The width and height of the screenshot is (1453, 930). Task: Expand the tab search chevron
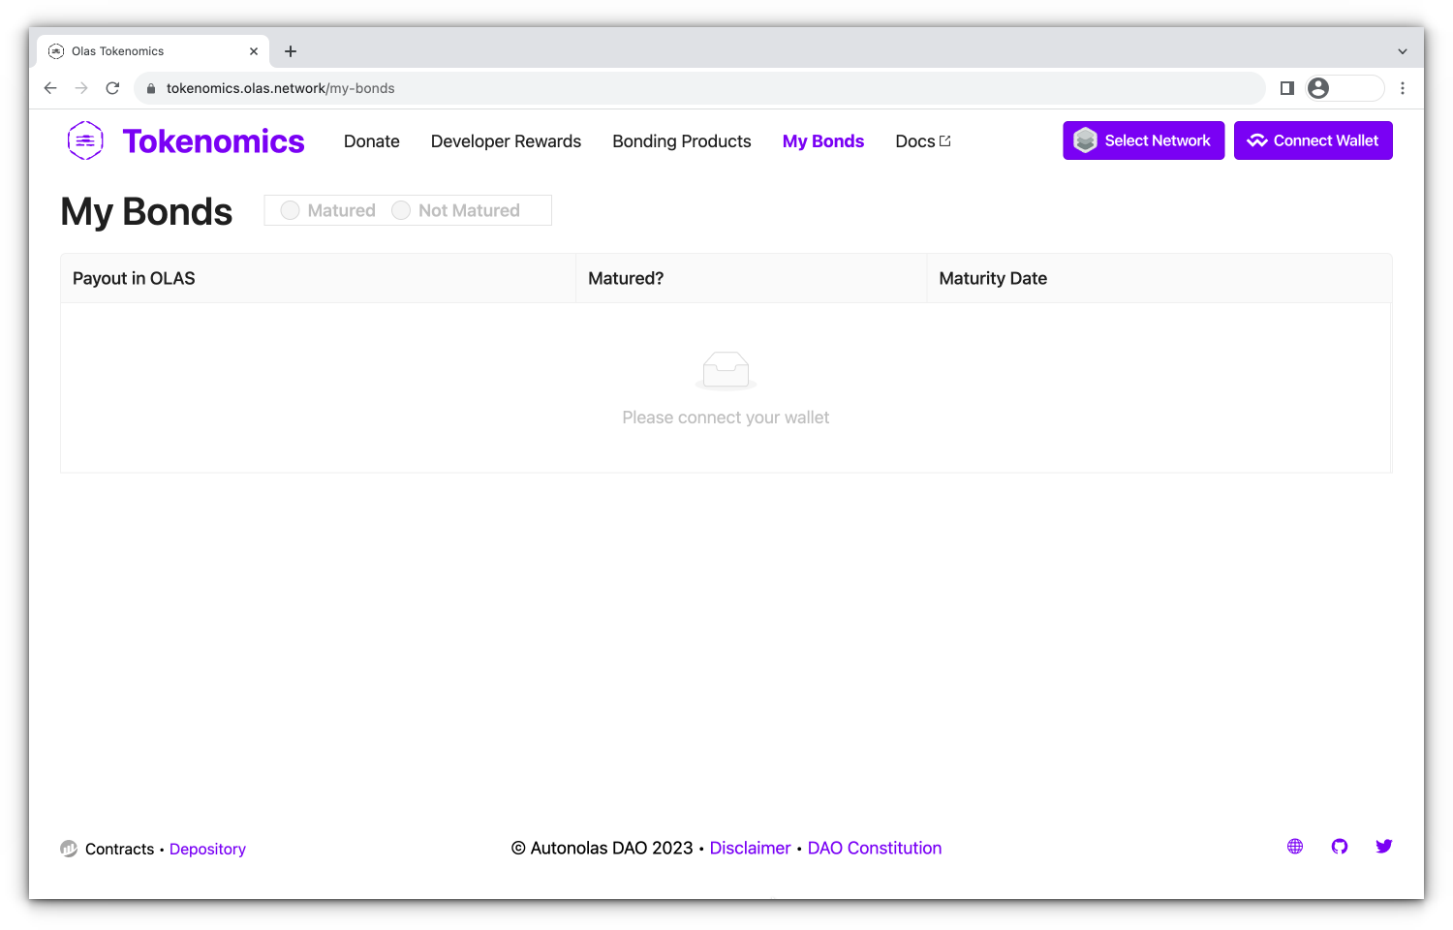[x=1402, y=51]
